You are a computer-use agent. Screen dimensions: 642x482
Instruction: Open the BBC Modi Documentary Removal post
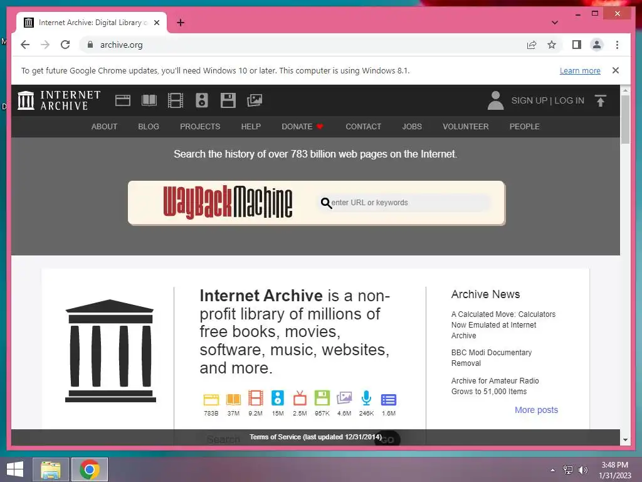492,358
